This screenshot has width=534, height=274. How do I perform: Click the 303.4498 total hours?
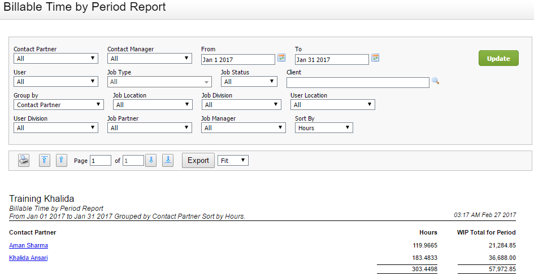[424, 269]
